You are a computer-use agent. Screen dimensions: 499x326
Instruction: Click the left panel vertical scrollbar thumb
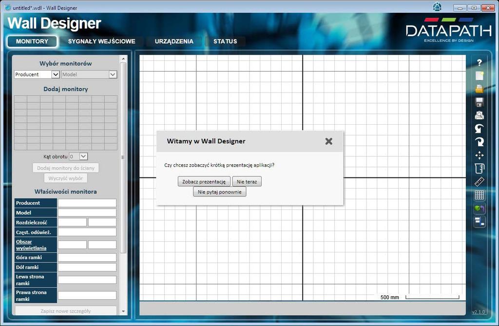pos(123,157)
